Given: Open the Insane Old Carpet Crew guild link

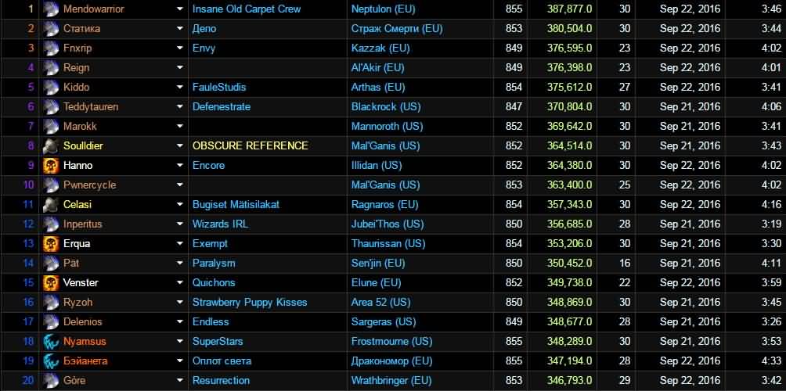Looking at the screenshot, I should pyautogui.click(x=246, y=9).
